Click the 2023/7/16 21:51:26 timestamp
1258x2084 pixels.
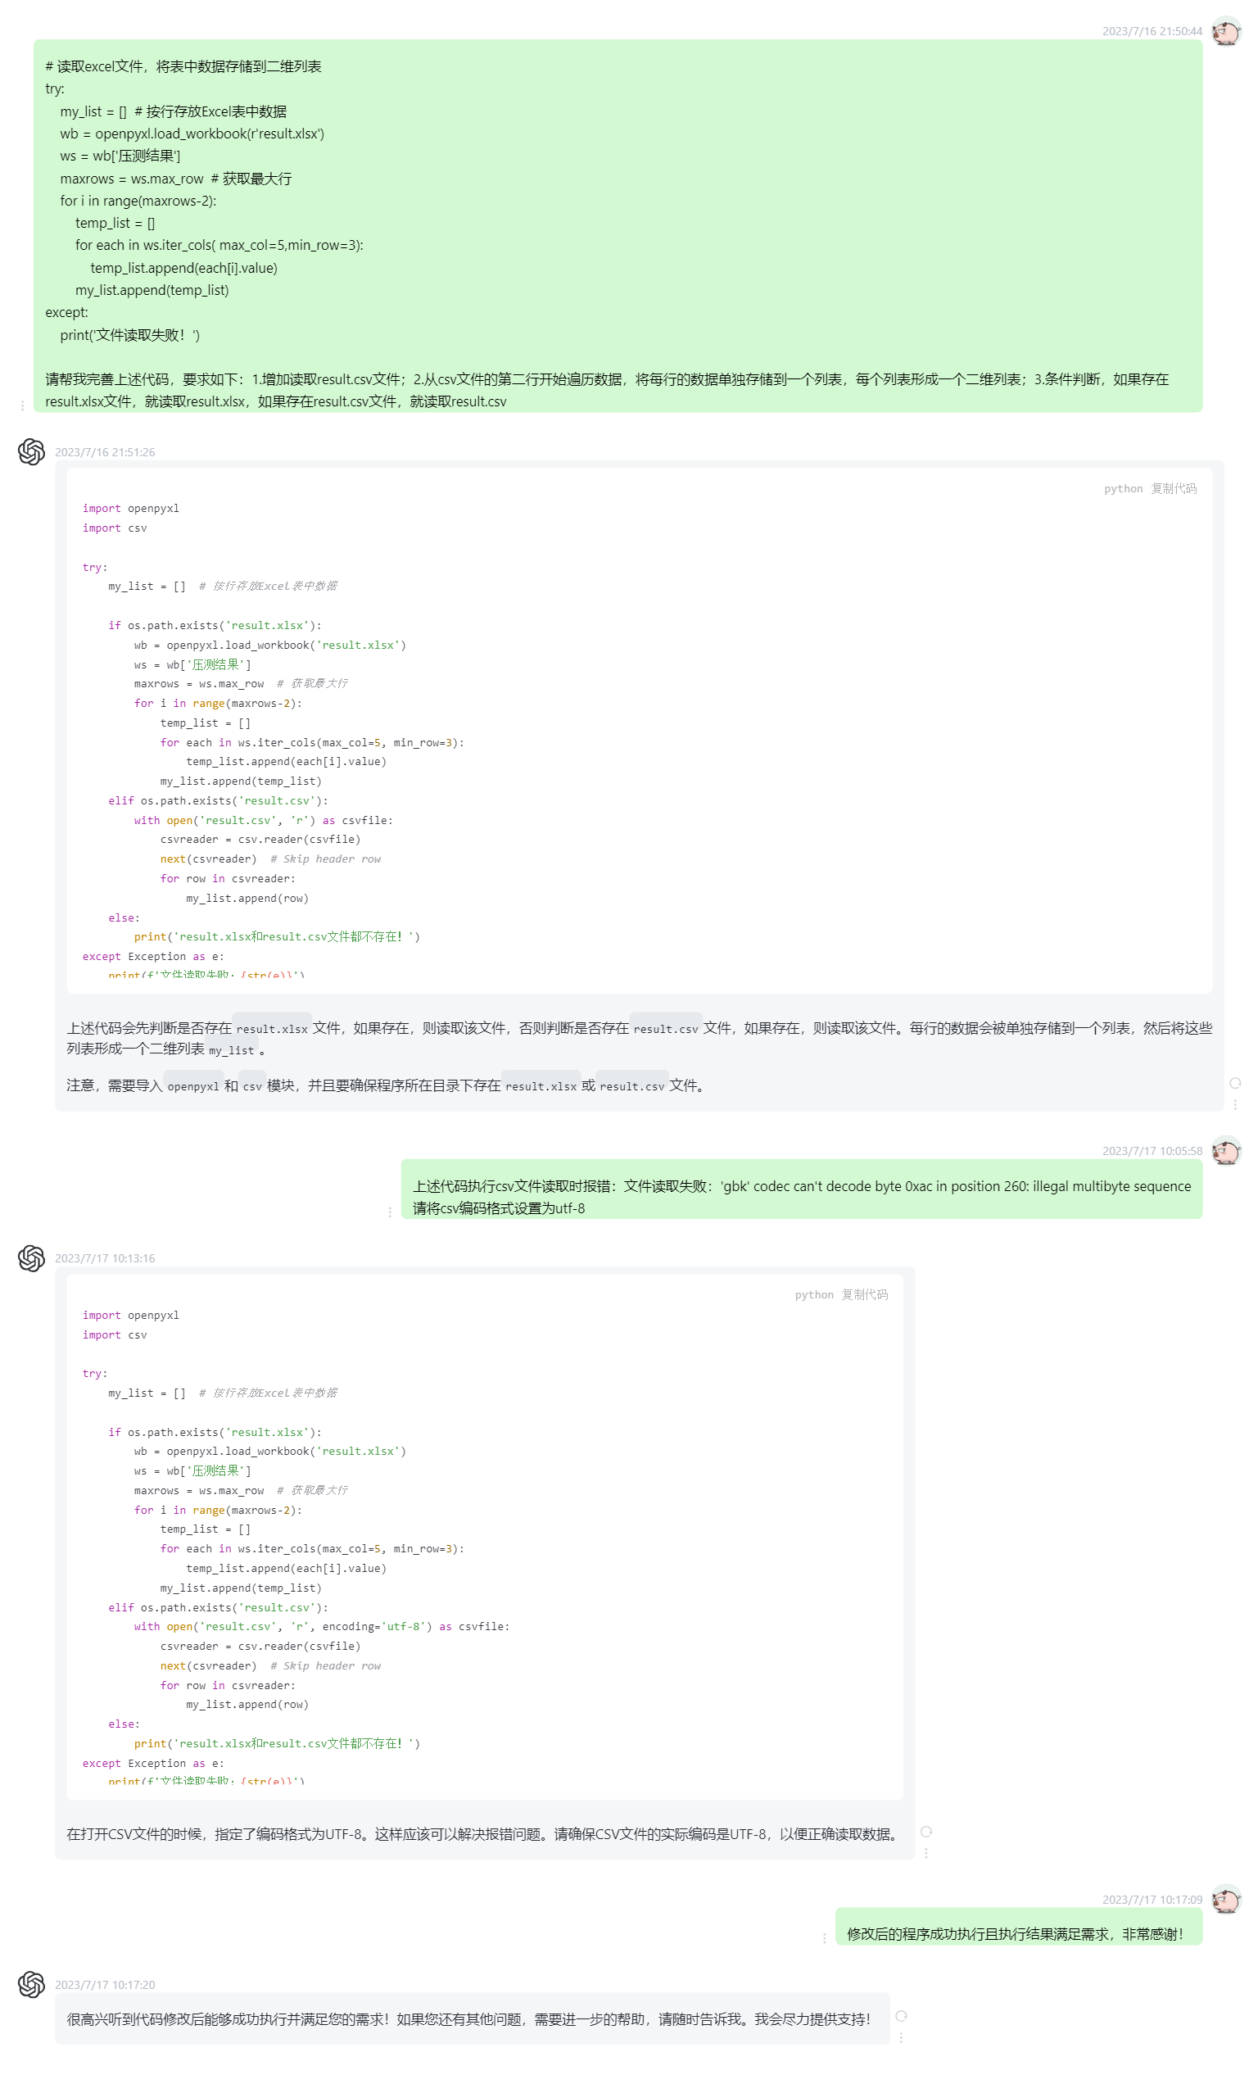(x=105, y=452)
